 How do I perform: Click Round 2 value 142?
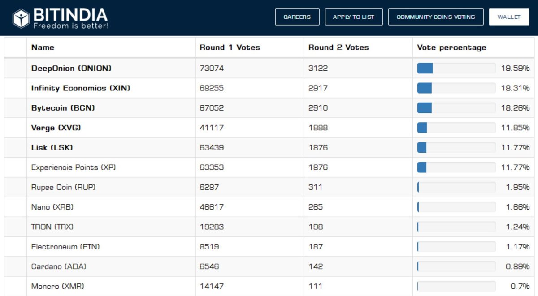point(316,266)
